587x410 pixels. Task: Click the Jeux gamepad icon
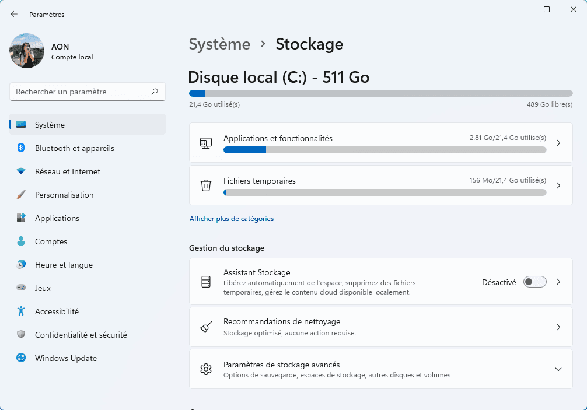(21, 288)
